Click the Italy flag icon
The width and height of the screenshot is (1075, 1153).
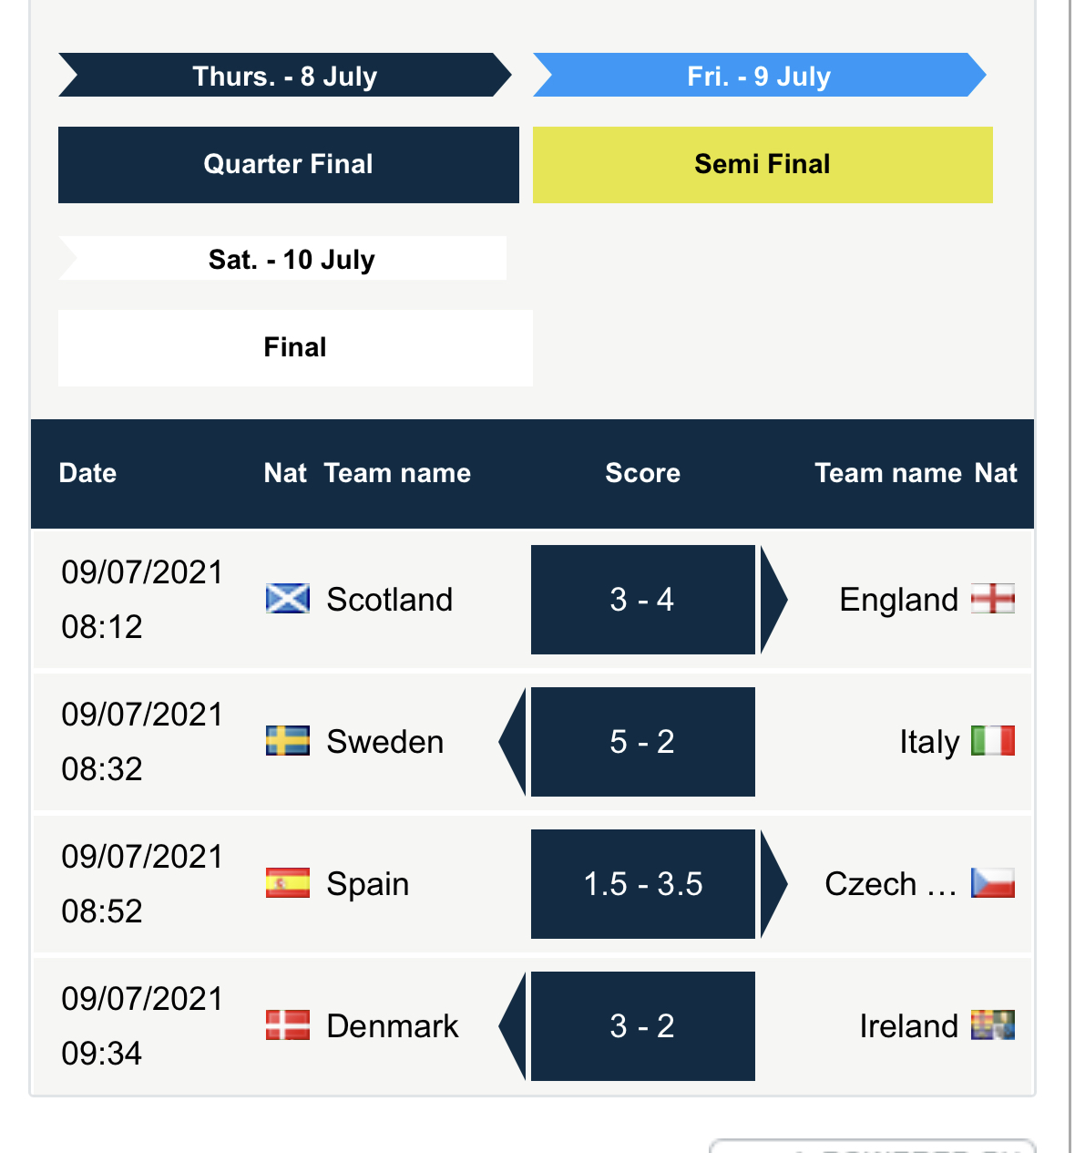[993, 741]
